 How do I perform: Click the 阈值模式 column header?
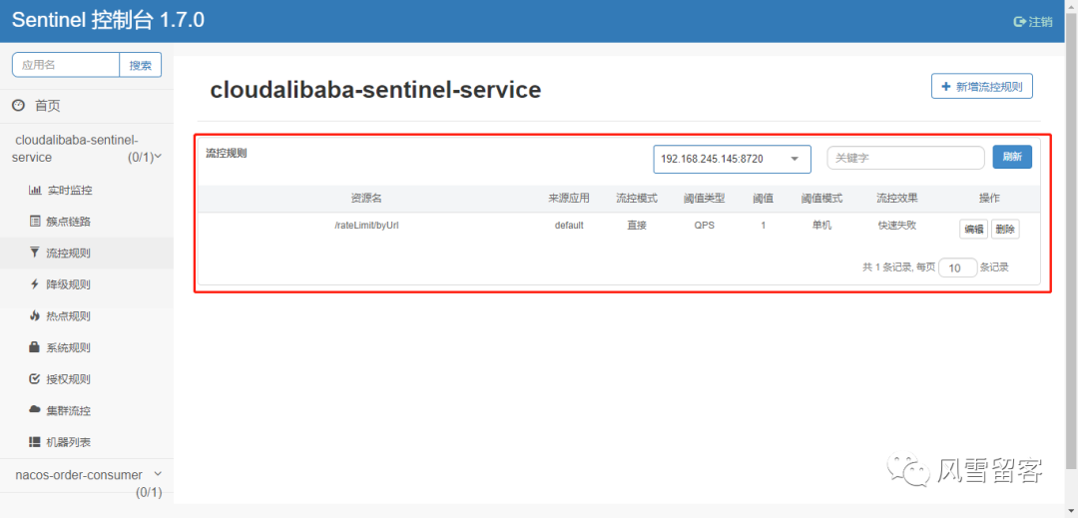(x=821, y=198)
